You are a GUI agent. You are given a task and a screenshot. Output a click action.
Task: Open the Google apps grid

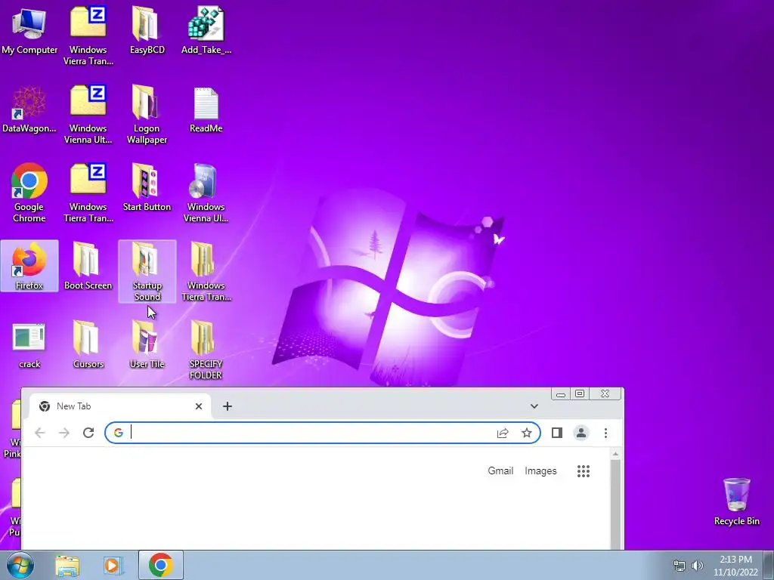pyautogui.click(x=584, y=471)
